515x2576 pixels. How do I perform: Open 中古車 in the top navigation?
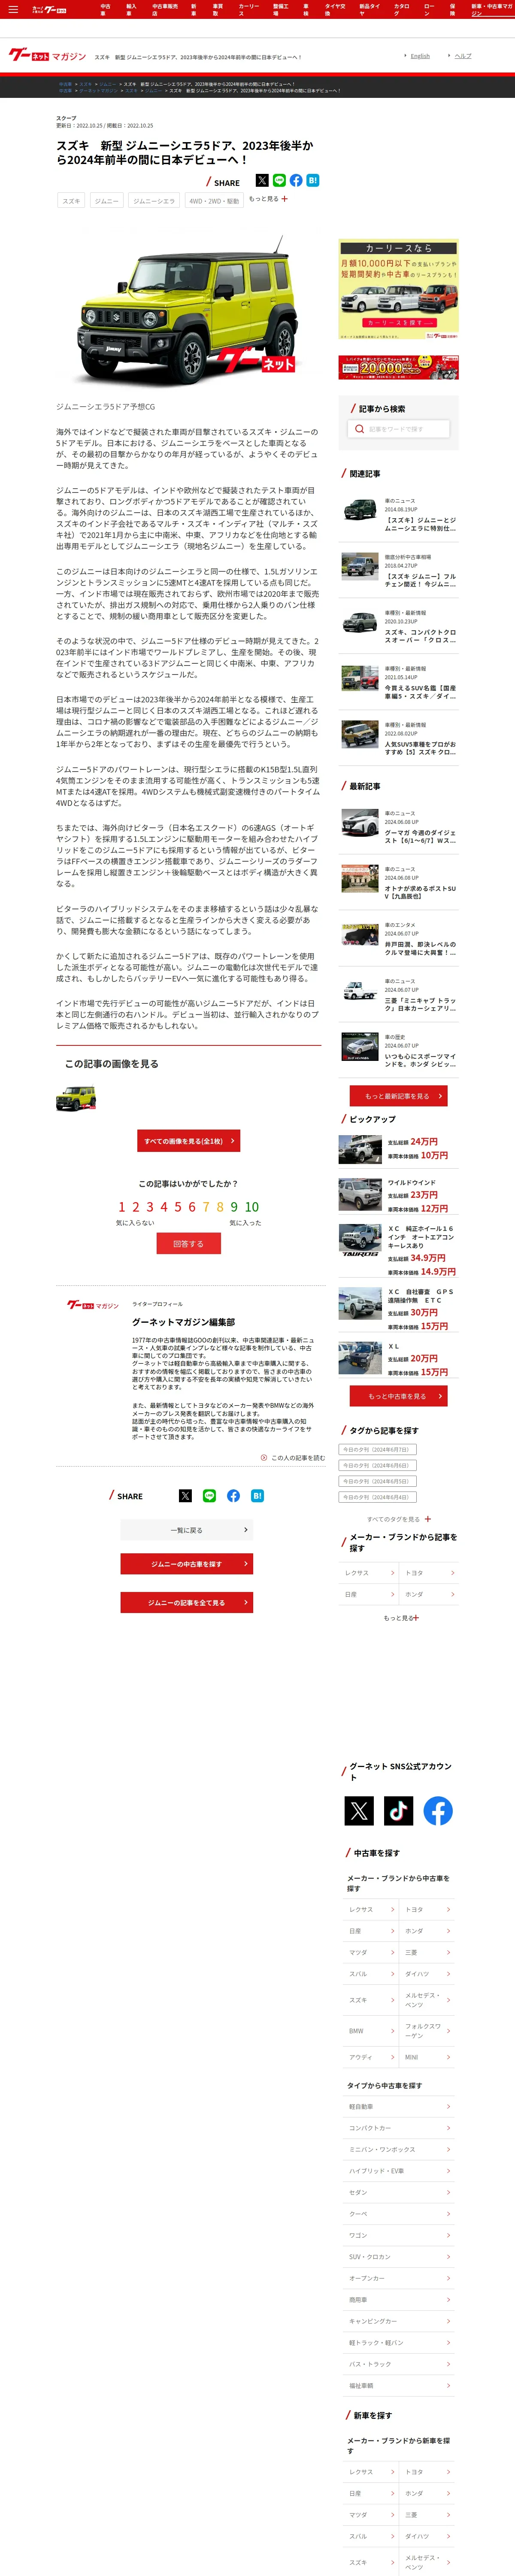tap(105, 9)
